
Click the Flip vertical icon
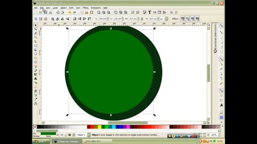point(67,19)
